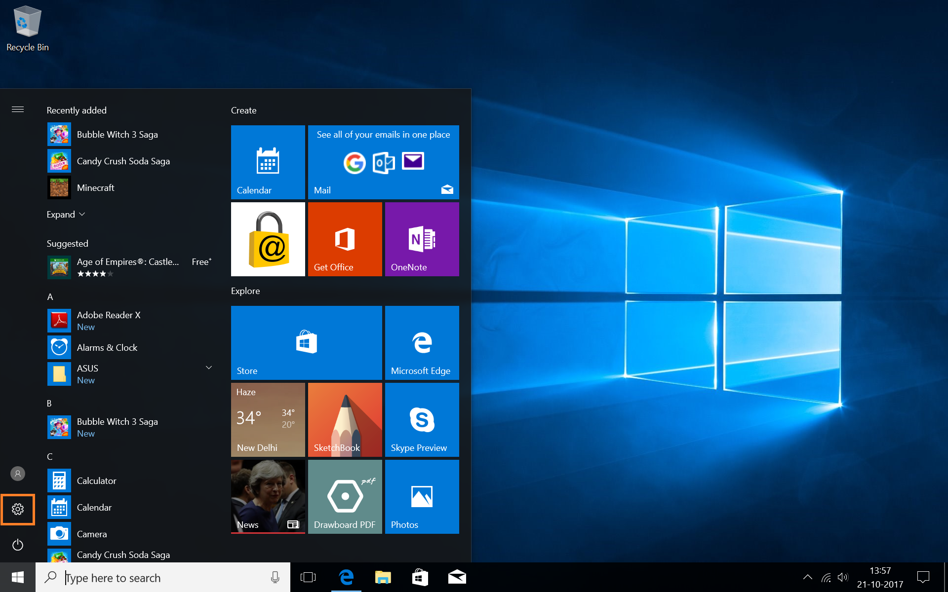
Task: Expand the Start menu hamburger button
Action: click(18, 110)
